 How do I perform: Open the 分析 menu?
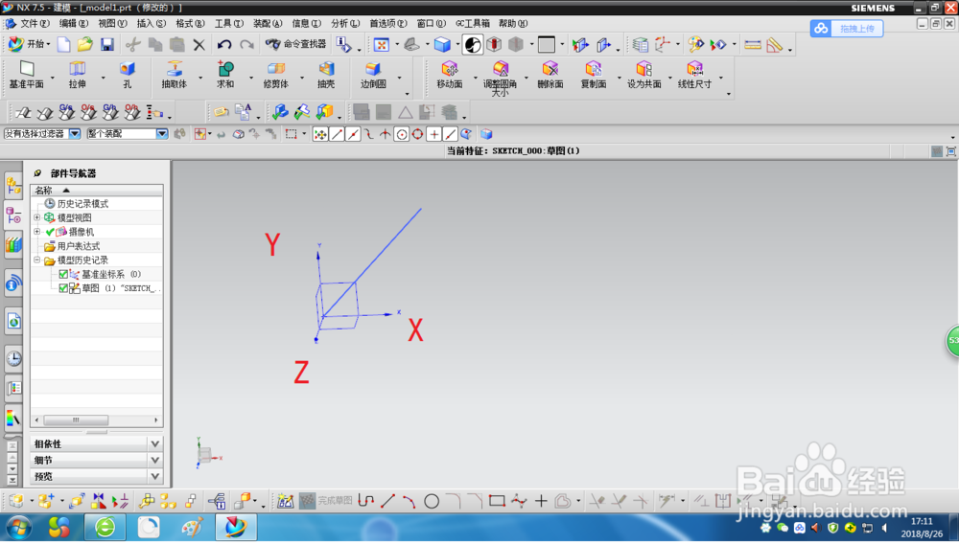click(345, 24)
